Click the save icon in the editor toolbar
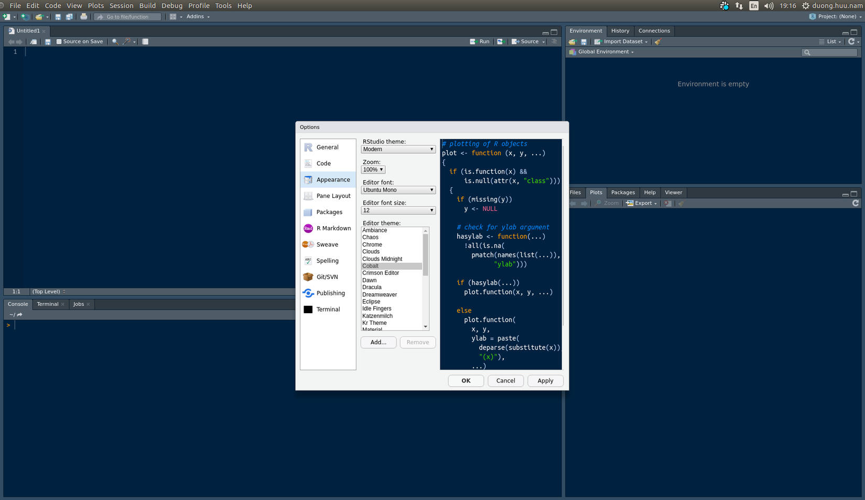 [x=48, y=41]
